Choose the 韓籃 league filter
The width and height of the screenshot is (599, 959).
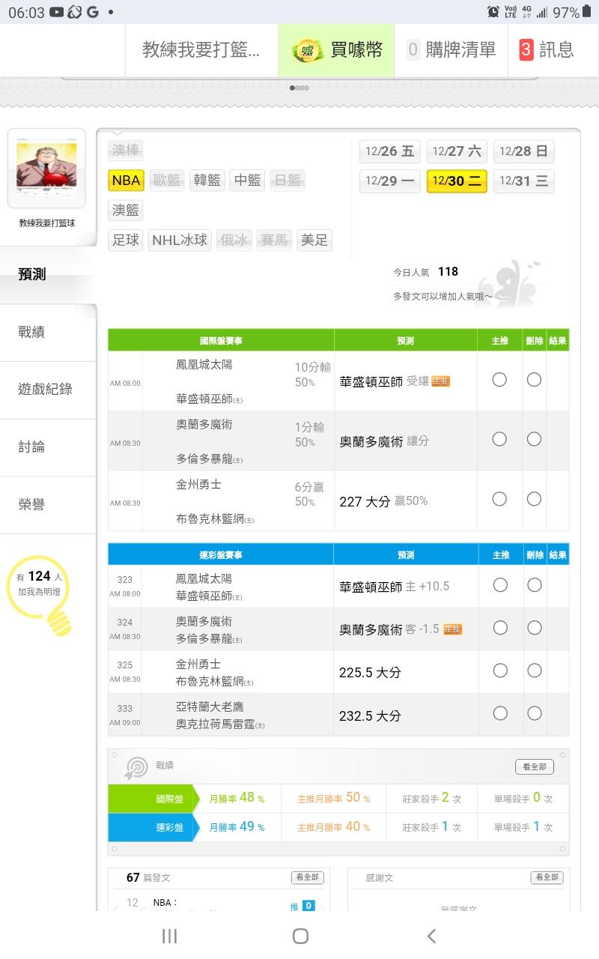[207, 181]
